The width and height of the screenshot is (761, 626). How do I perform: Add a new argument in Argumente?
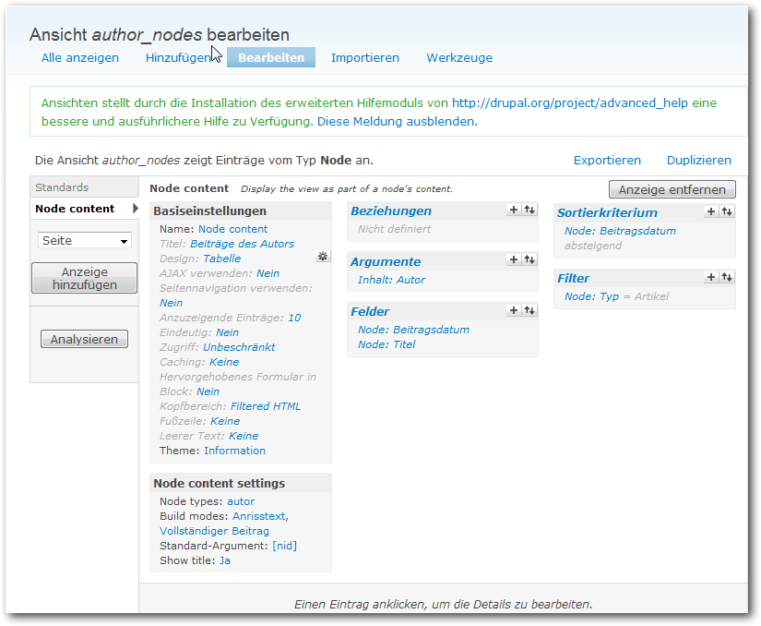pos(514,261)
